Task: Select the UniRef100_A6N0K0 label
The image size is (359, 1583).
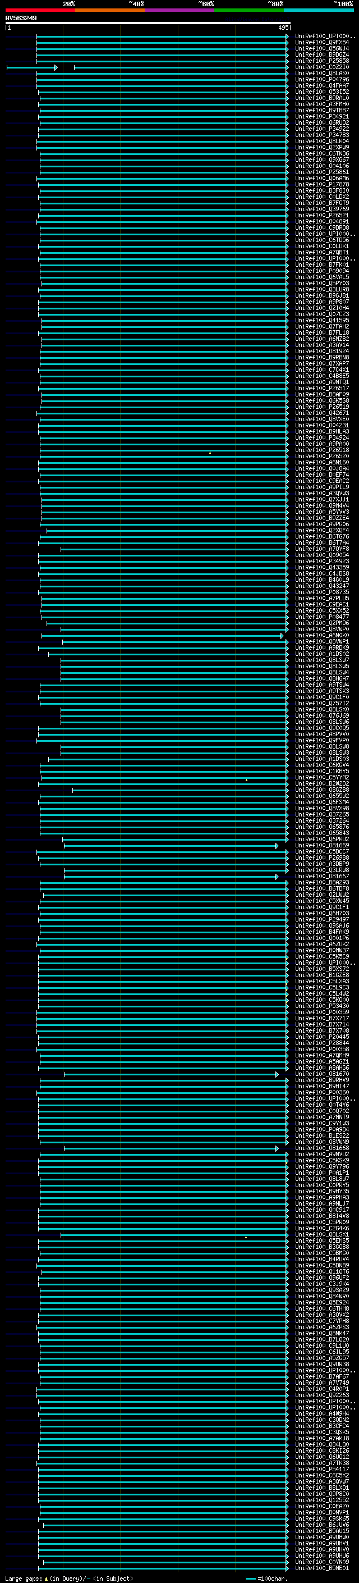Action: pyautogui.click(x=321, y=636)
